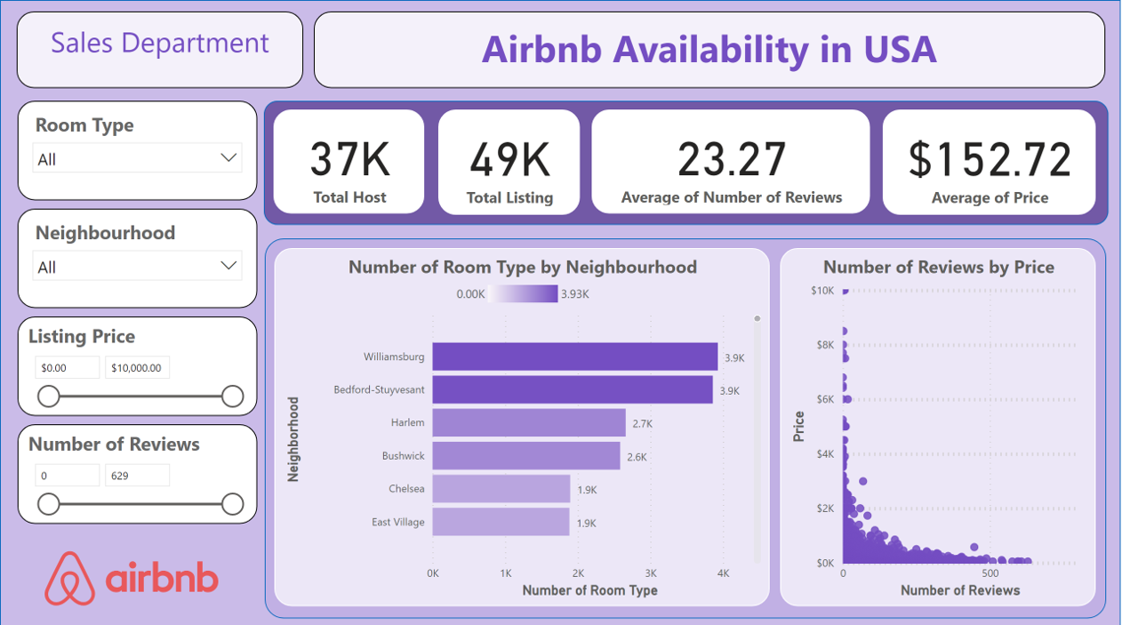Click the Number of Reviews slicer heading
The height and width of the screenshot is (625, 1122).
(x=114, y=445)
